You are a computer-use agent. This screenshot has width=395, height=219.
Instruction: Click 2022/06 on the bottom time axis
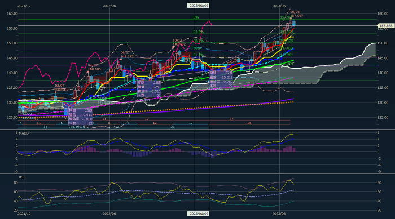point(109,214)
